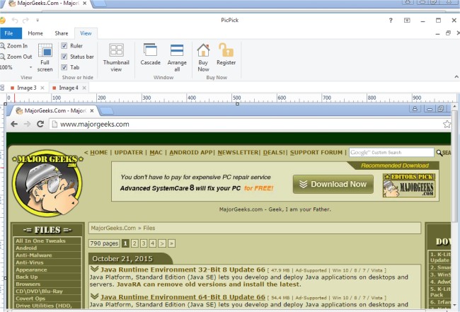The image size is (460, 312).
Task: Toggle the Ruler checkbox
Action: pyautogui.click(x=64, y=46)
